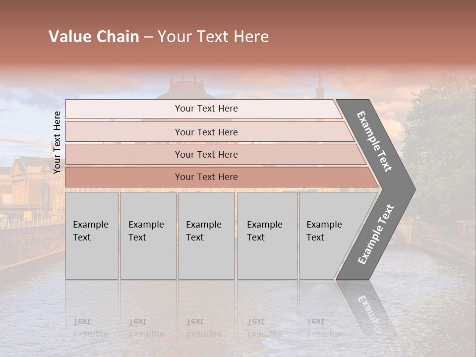Image resolution: width=476 pixels, height=357 pixels.
Task: Click the reflected text under the first box
Action: [x=90, y=328]
